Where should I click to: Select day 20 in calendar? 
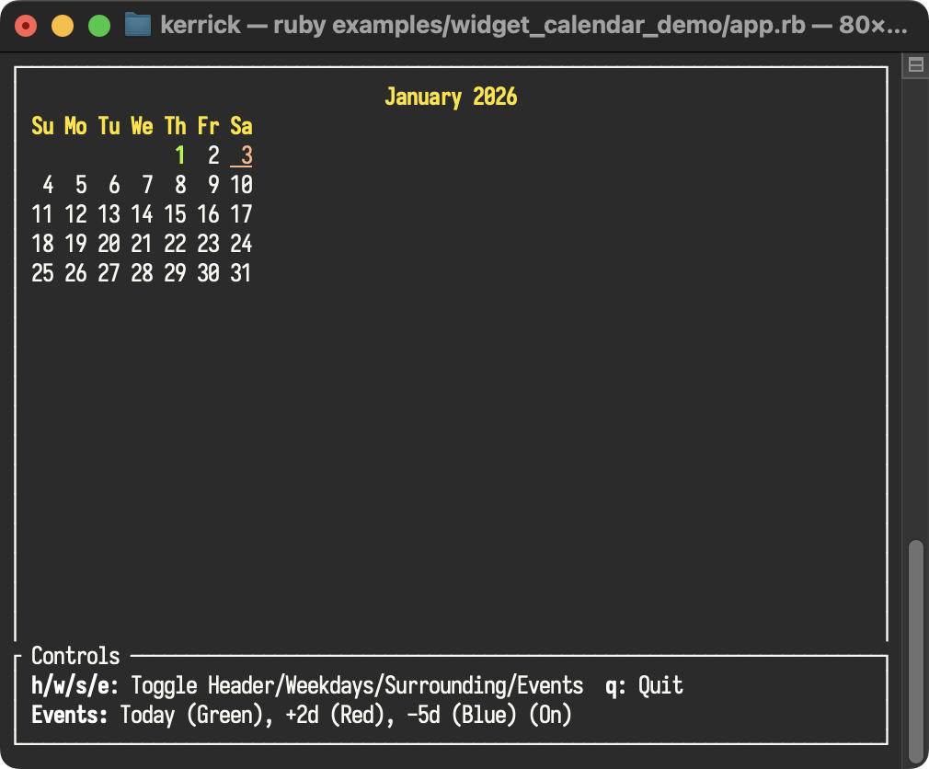click(109, 244)
